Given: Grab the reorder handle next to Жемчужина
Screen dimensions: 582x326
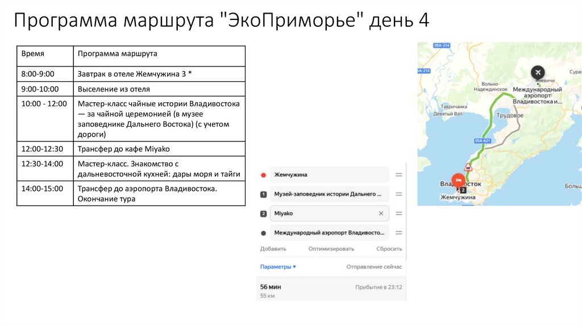Looking at the screenshot, I should (x=398, y=175).
